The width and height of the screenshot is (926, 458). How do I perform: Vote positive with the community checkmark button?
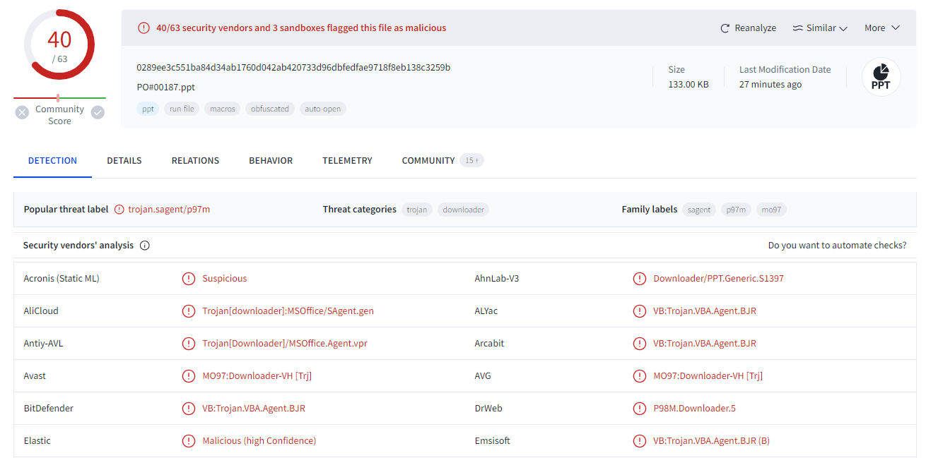(98, 112)
